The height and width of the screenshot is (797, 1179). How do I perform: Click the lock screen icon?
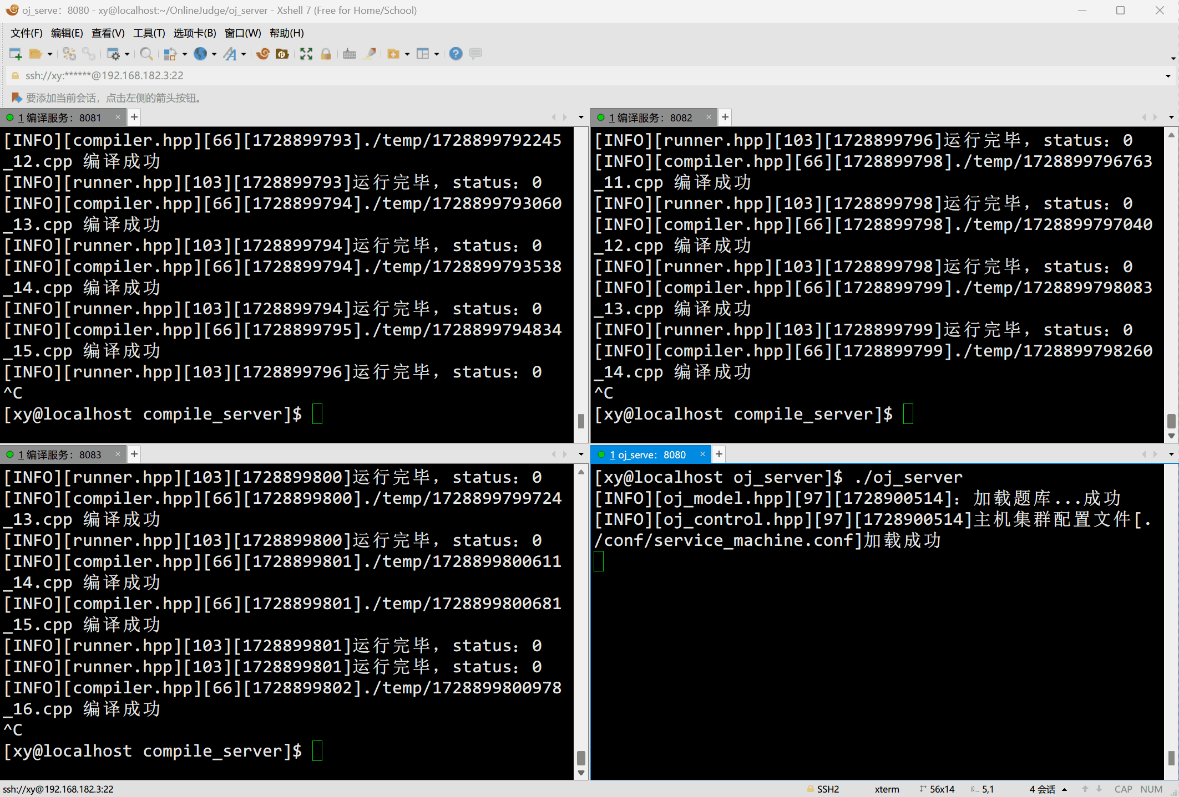(x=326, y=54)
